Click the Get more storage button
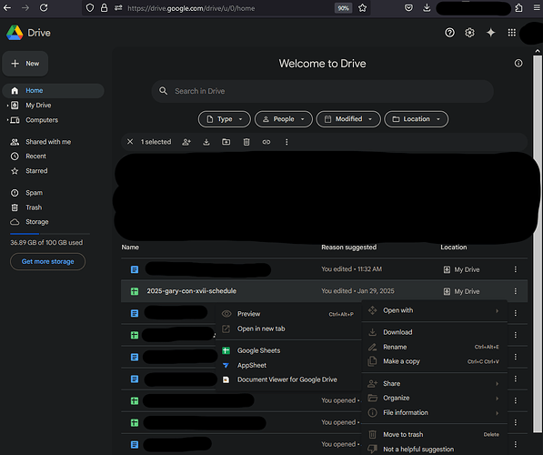Viewport: 543px width, 455px height. click(48, 262)
